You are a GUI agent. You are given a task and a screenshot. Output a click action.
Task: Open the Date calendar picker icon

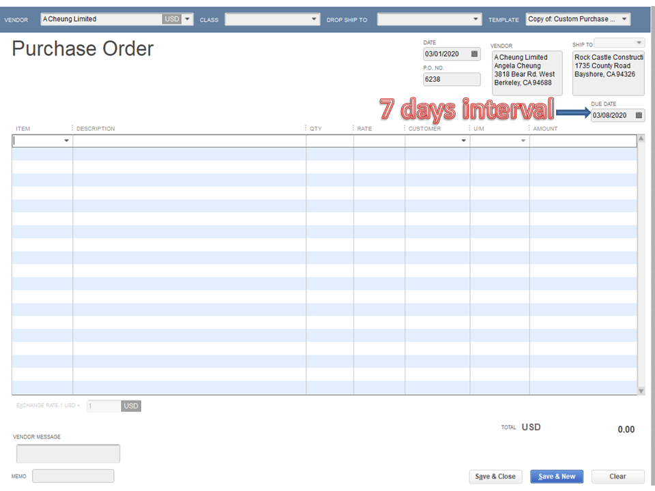tap(474, 54)
